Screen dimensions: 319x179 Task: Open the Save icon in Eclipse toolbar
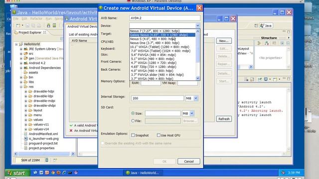[x=27, y=25]
